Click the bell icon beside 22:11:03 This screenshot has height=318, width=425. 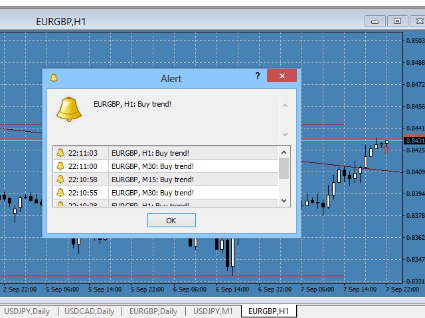click(60, 153)
